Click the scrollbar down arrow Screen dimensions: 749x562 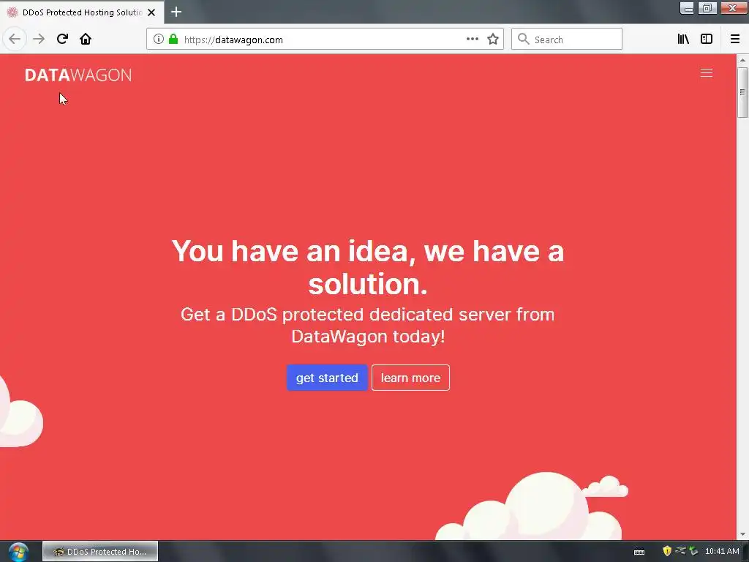pos(742,534)
